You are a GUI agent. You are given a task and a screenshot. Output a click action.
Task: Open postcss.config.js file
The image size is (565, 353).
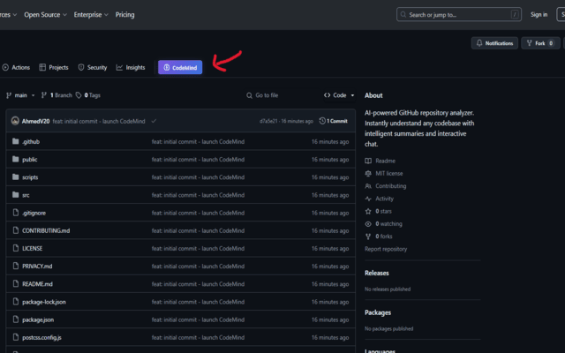41,337
